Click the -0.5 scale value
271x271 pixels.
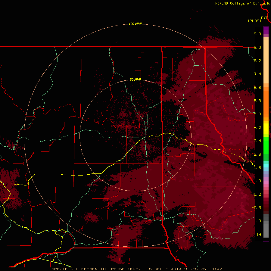[x=256, y=208]
